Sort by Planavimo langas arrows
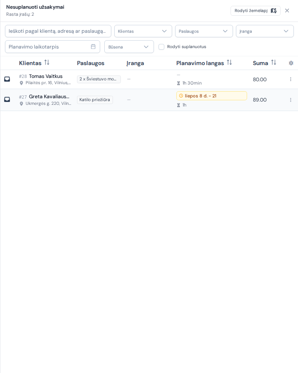This screenshot has width=298, height=373. [x=229, y=63]
